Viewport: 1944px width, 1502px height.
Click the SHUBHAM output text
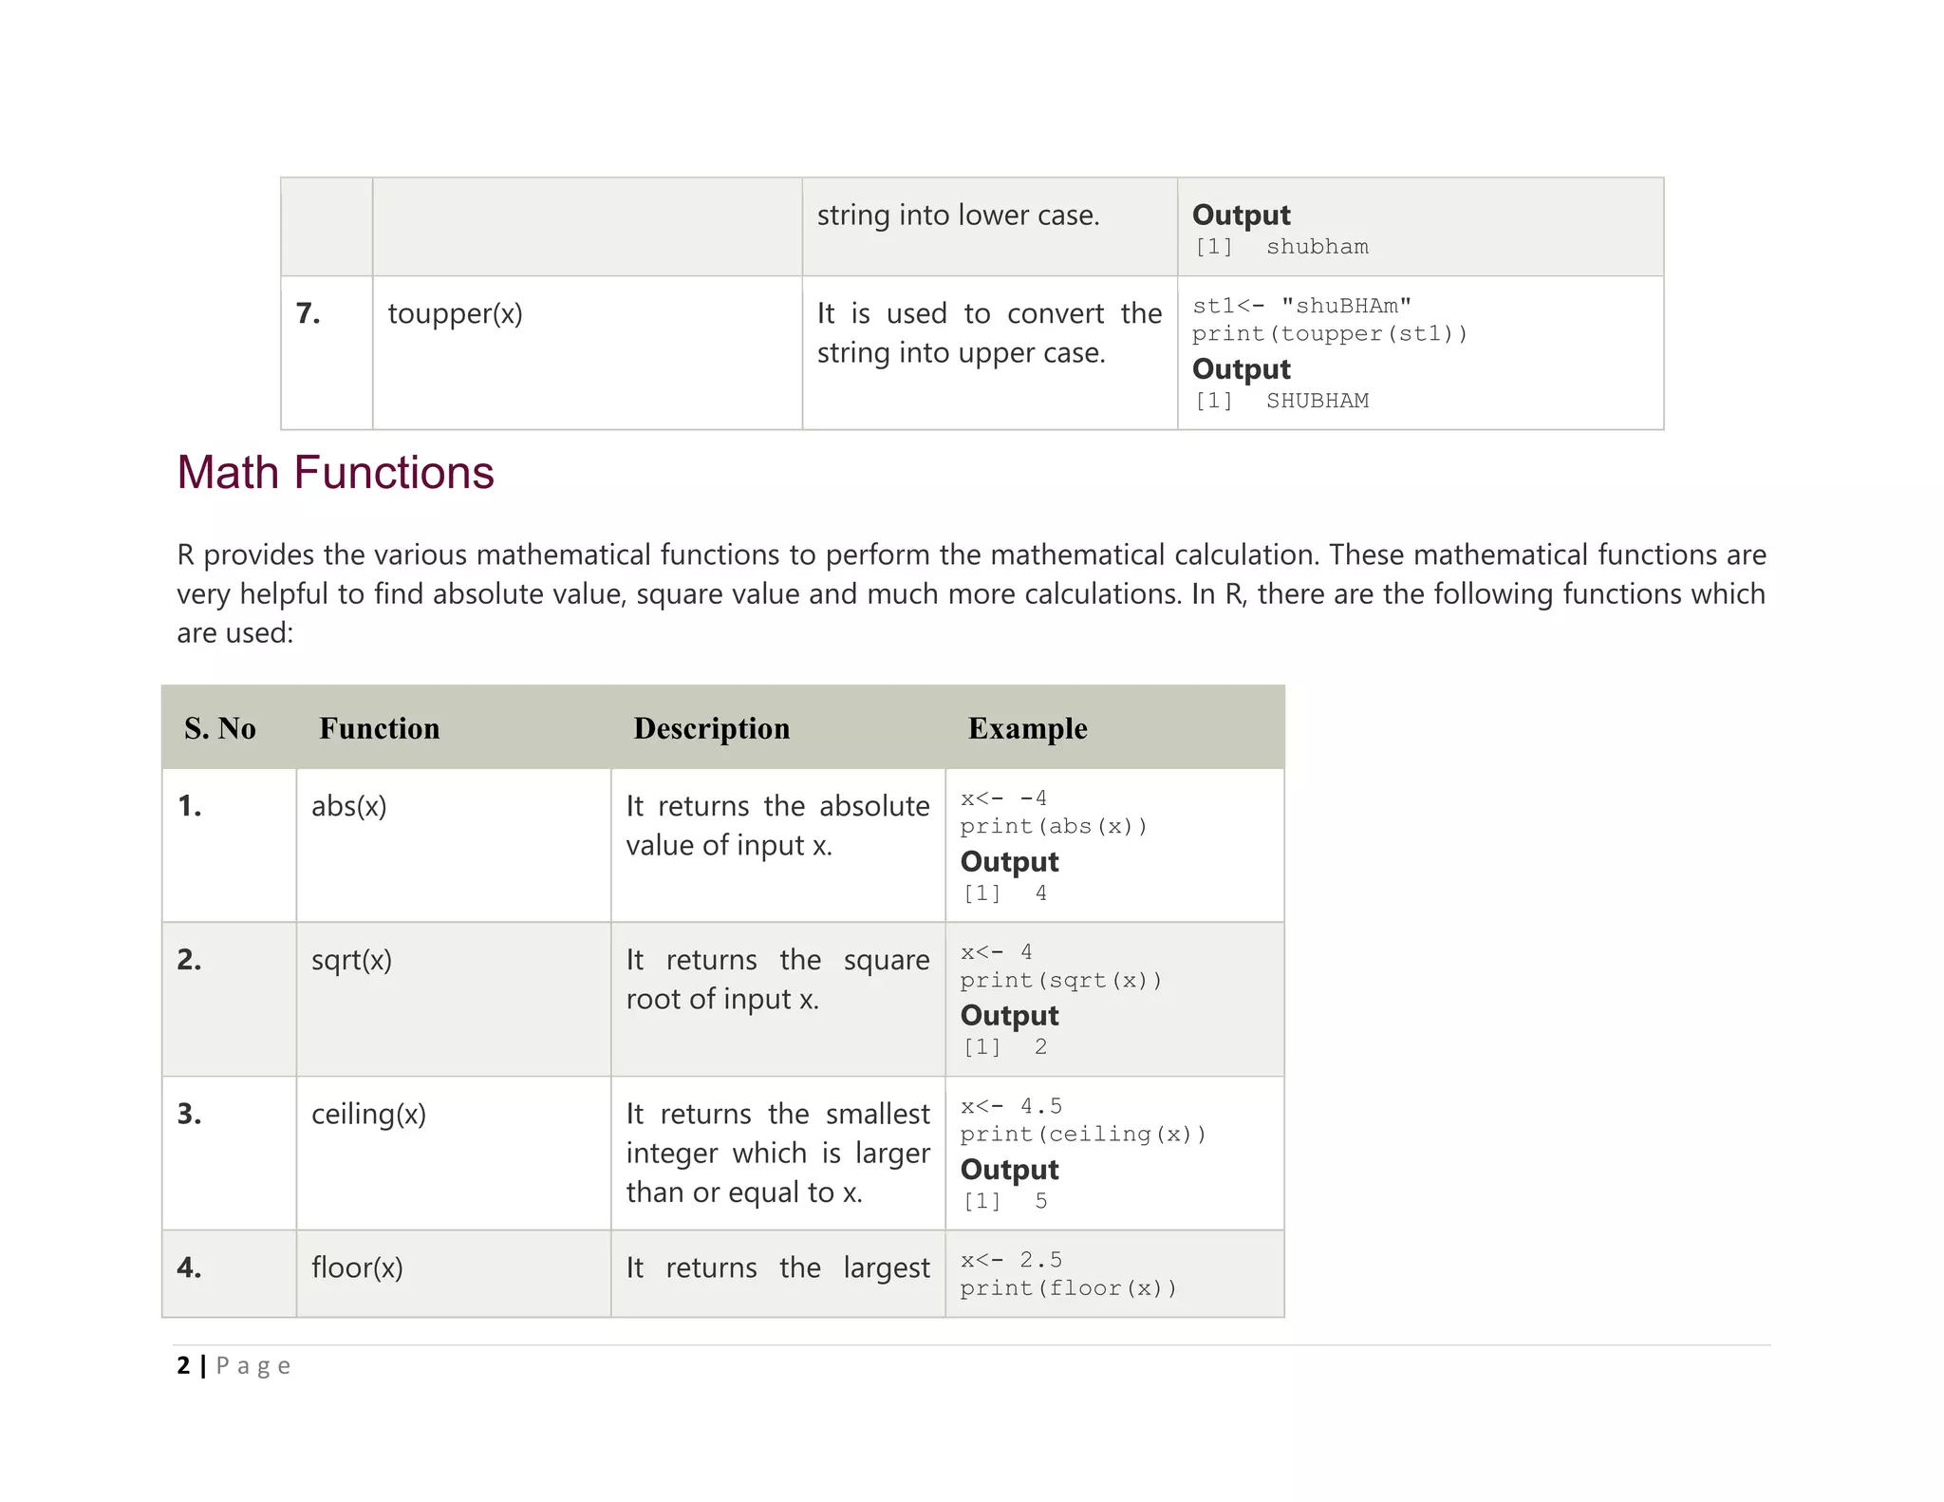(1318, 401)
